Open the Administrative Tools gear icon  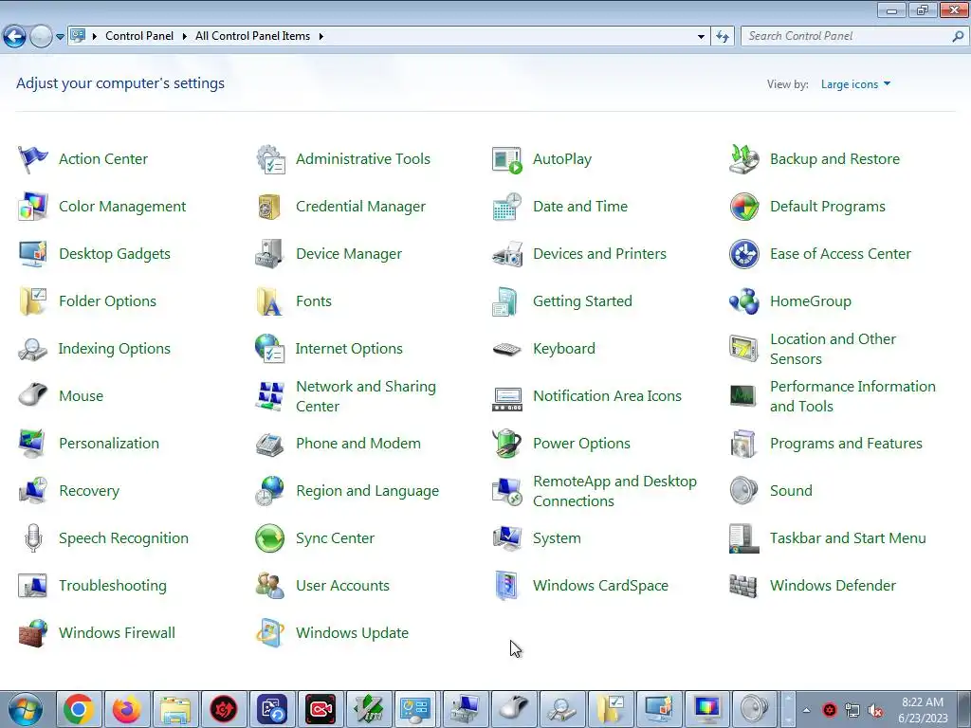[x=270, y=159]
